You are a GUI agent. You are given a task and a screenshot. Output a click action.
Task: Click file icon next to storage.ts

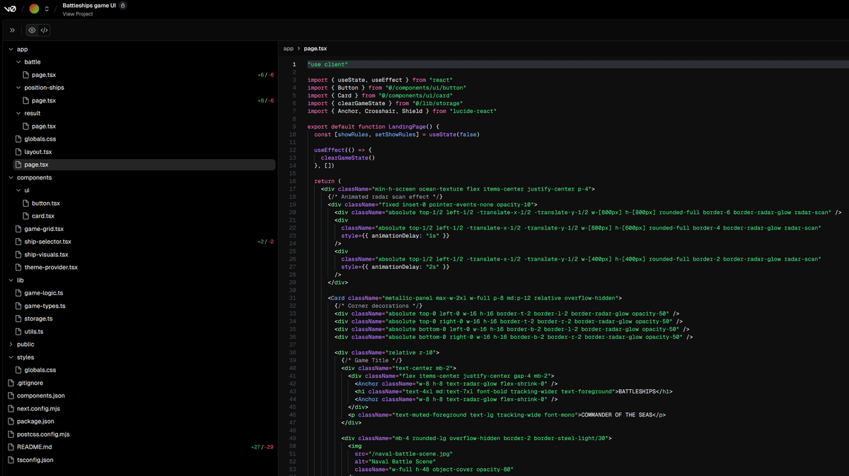point(18,319)
